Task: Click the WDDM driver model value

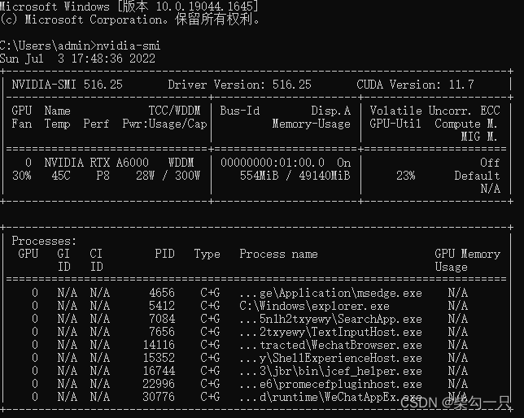Action: (181, 163)
